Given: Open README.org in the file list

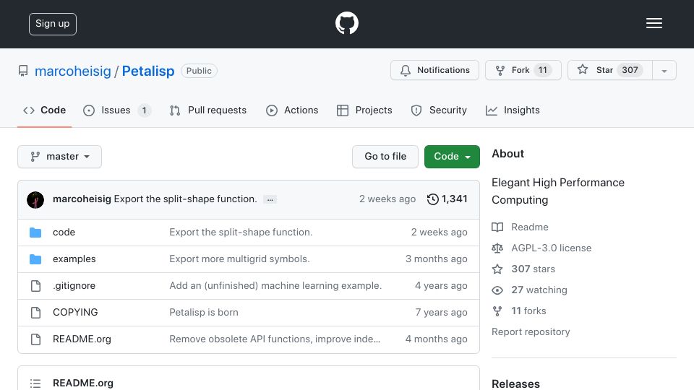Looking at the screenshot, I should pos(82,339).
